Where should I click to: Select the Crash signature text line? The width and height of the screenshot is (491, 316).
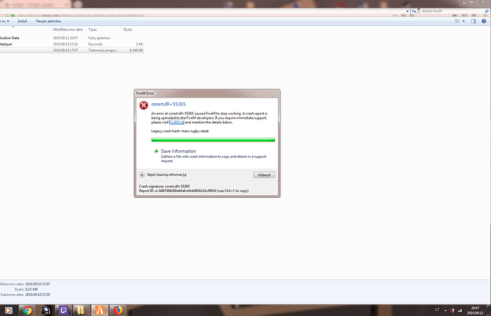pyautogui.click(x=164, y=186)
